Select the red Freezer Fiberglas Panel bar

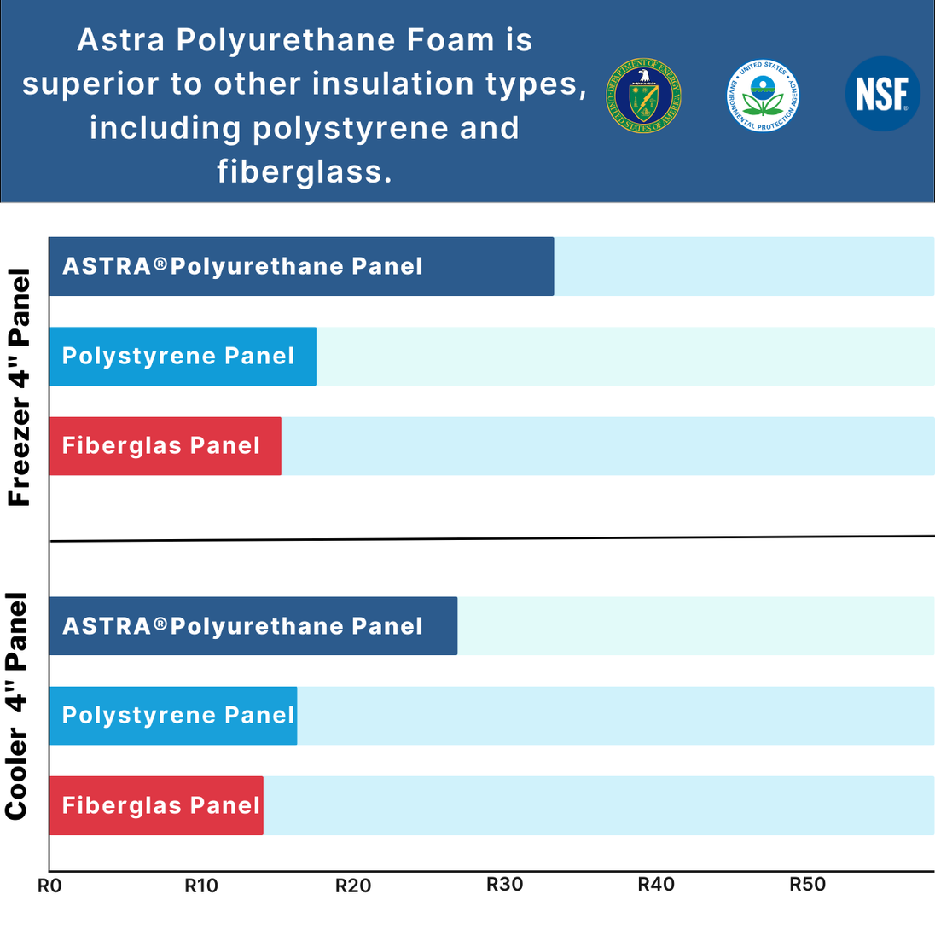coord(165,445)
